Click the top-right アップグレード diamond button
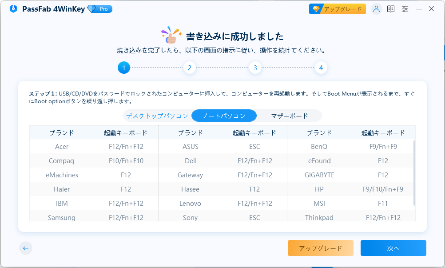 click(338, 9)
